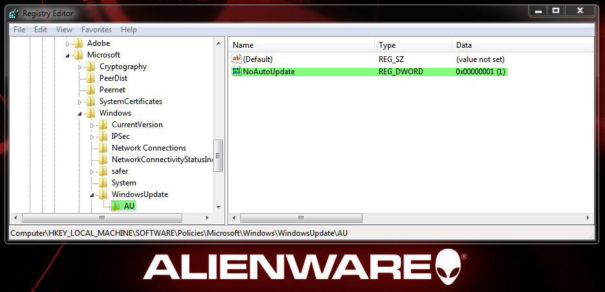Click the CurrentVersion folder icon
The width and height of the screenshot is (605, 292).
(x=103, y=125)
